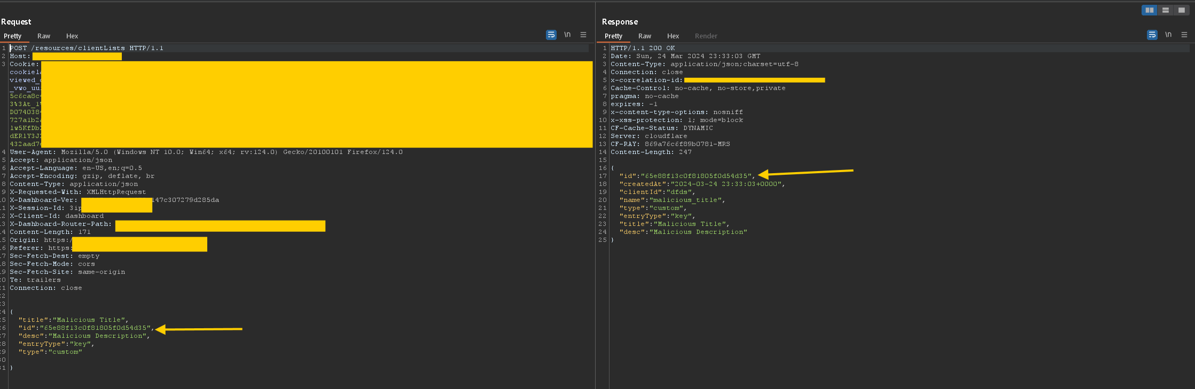Open the Response panel hamburger options menu
This screenshot has height=389, width=1195.
coord(1184,35)
